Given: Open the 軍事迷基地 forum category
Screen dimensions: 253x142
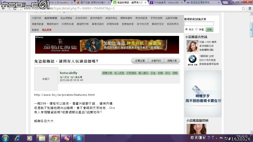Looking at the screenshot, I should (98, 24).
